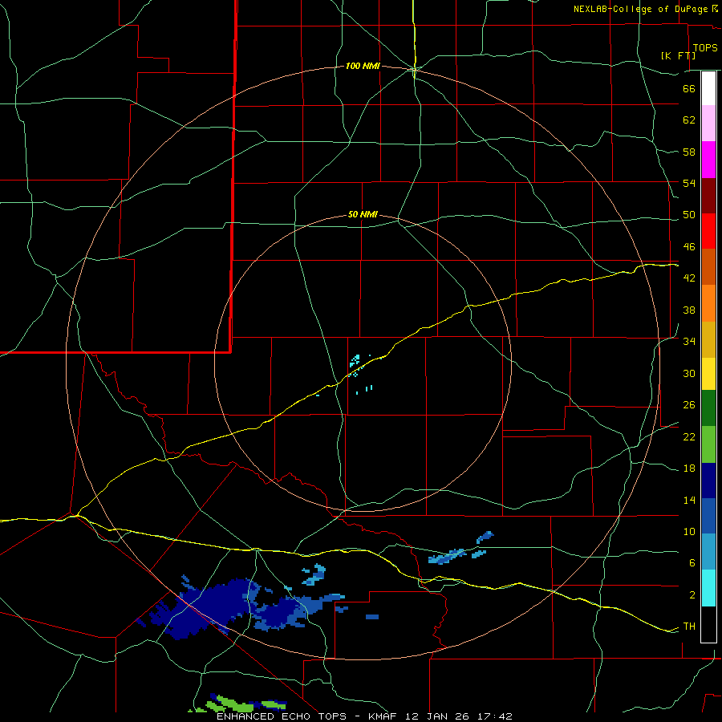Click the cyan 2-6 kft legend swatch
This screenshot has height=722, width=722.
pos(708,588)
